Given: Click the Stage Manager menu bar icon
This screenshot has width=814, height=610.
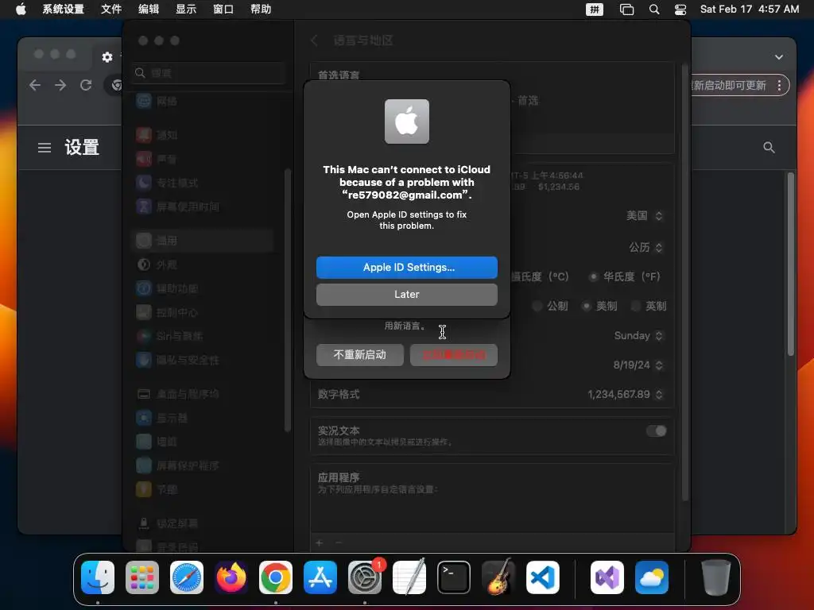Looking at the screenshot, I should coord(626,10).
